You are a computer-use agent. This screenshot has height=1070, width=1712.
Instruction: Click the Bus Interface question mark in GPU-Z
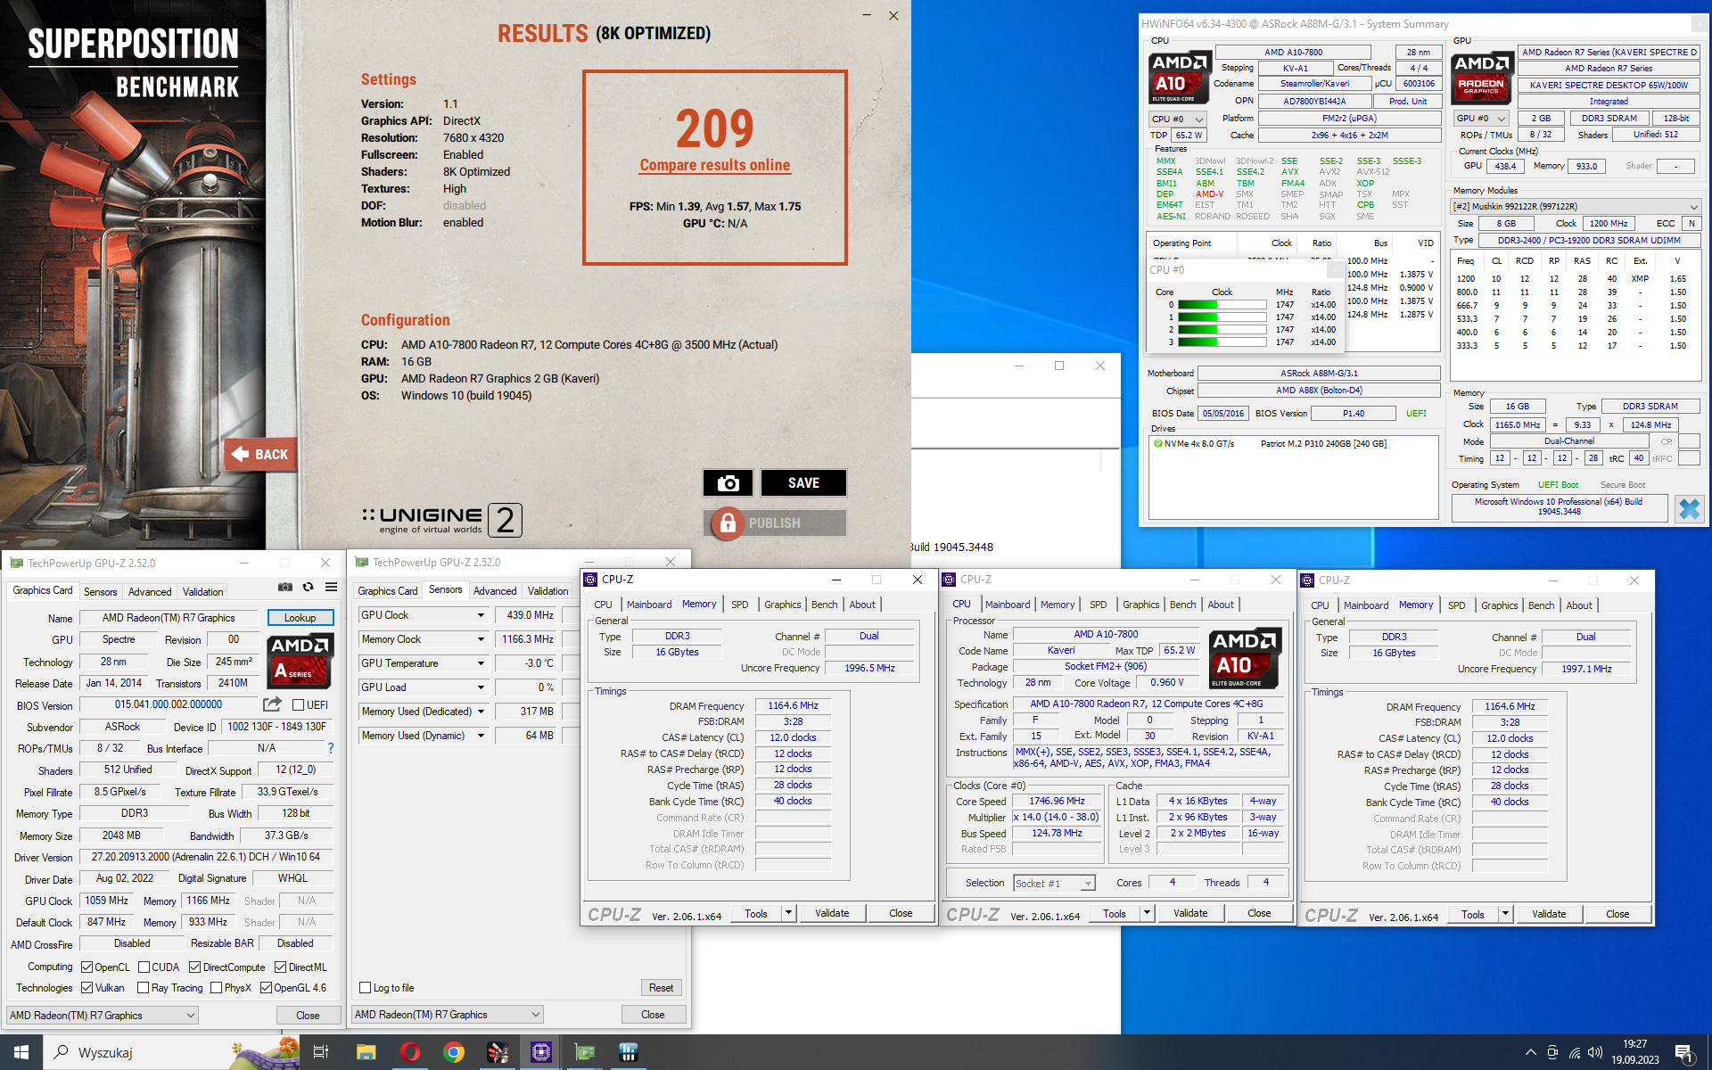(x=330, y=748)
